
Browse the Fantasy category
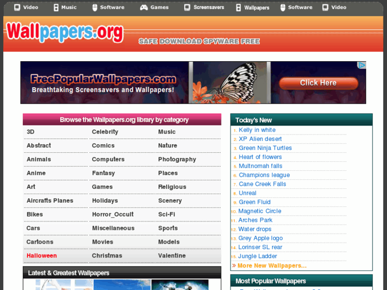pyautogui.click(x=103, y=173)
